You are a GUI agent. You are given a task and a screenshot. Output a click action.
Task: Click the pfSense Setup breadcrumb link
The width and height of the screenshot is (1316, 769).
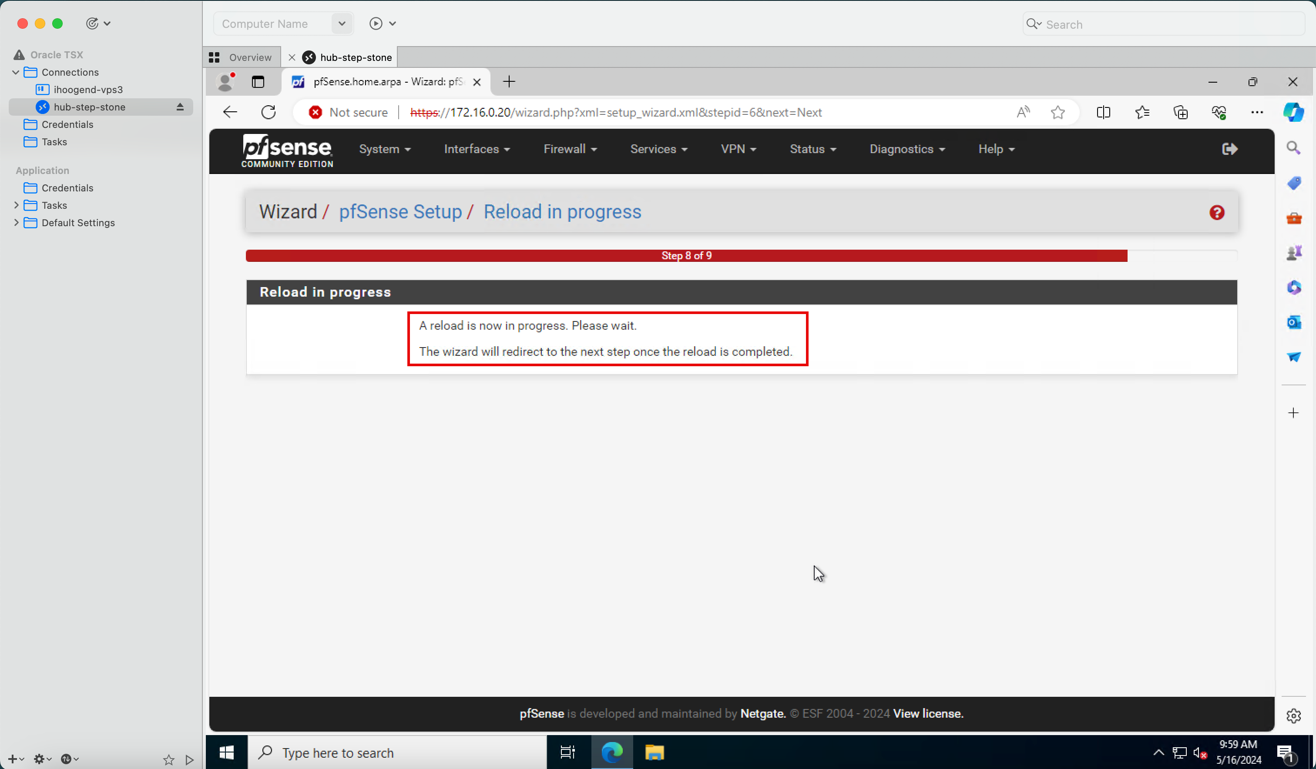click(x=400, y=211)
